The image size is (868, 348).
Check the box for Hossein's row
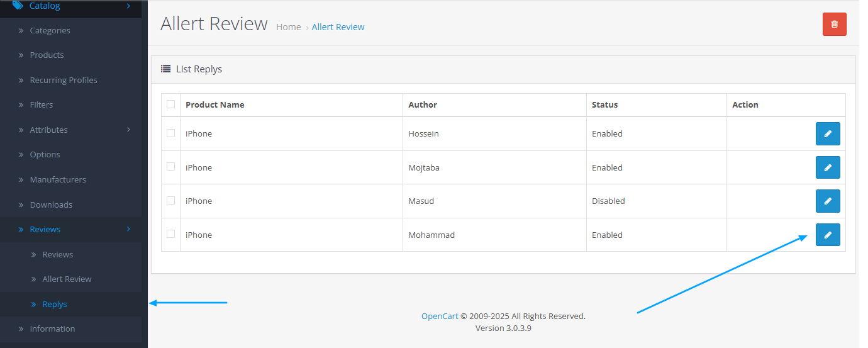pos(171,133)
